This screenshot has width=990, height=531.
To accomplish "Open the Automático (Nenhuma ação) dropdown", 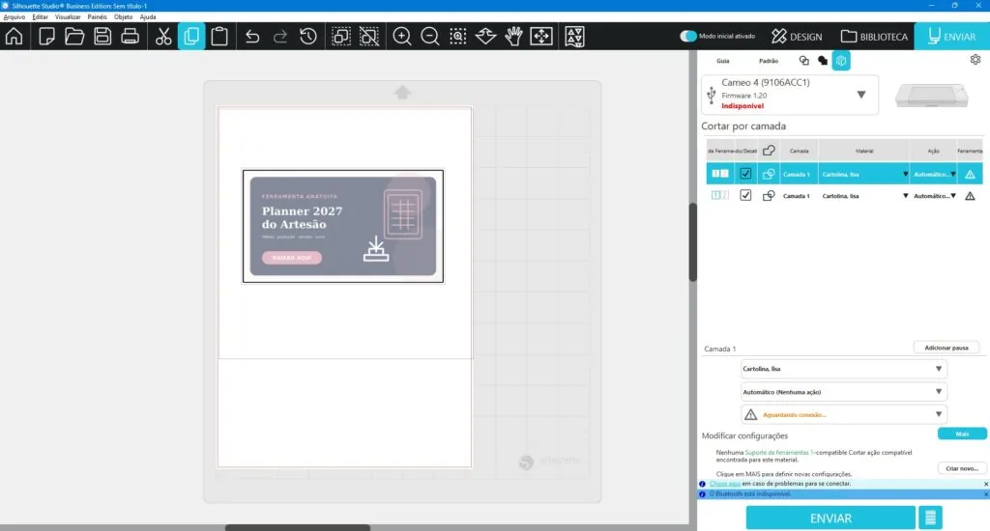I will (843, 392).
